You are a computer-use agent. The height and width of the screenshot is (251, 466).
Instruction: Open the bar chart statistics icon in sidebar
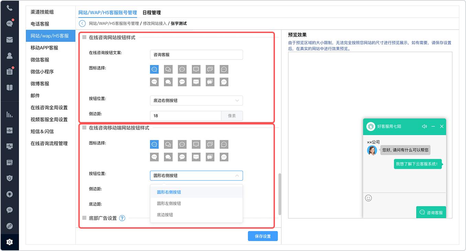tap(10, 114)
